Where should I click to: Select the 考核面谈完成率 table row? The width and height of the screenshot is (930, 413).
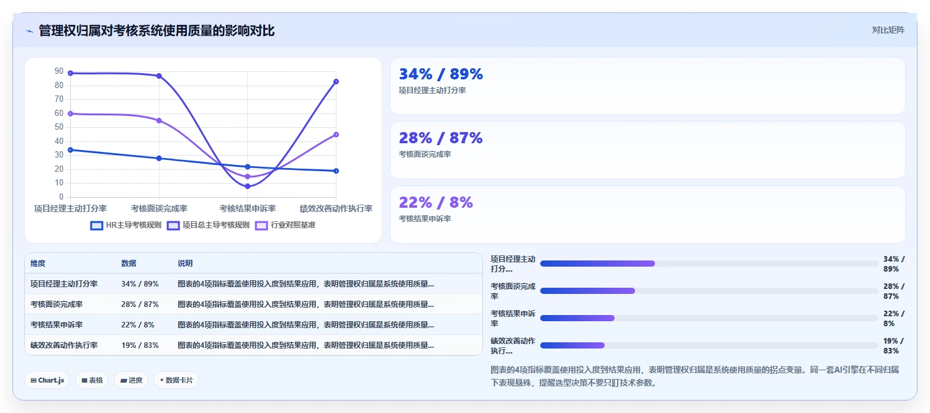[253, 304]
